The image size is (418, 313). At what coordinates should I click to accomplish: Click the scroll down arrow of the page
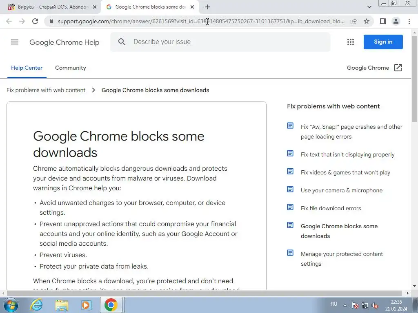(415, 287)
